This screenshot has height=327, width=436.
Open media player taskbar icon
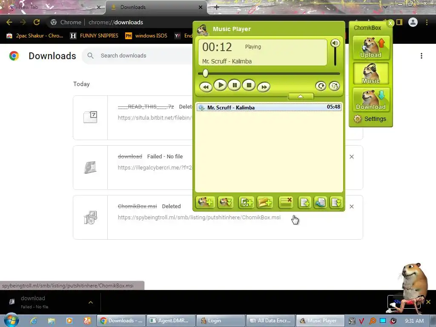(x=69, y=321)
